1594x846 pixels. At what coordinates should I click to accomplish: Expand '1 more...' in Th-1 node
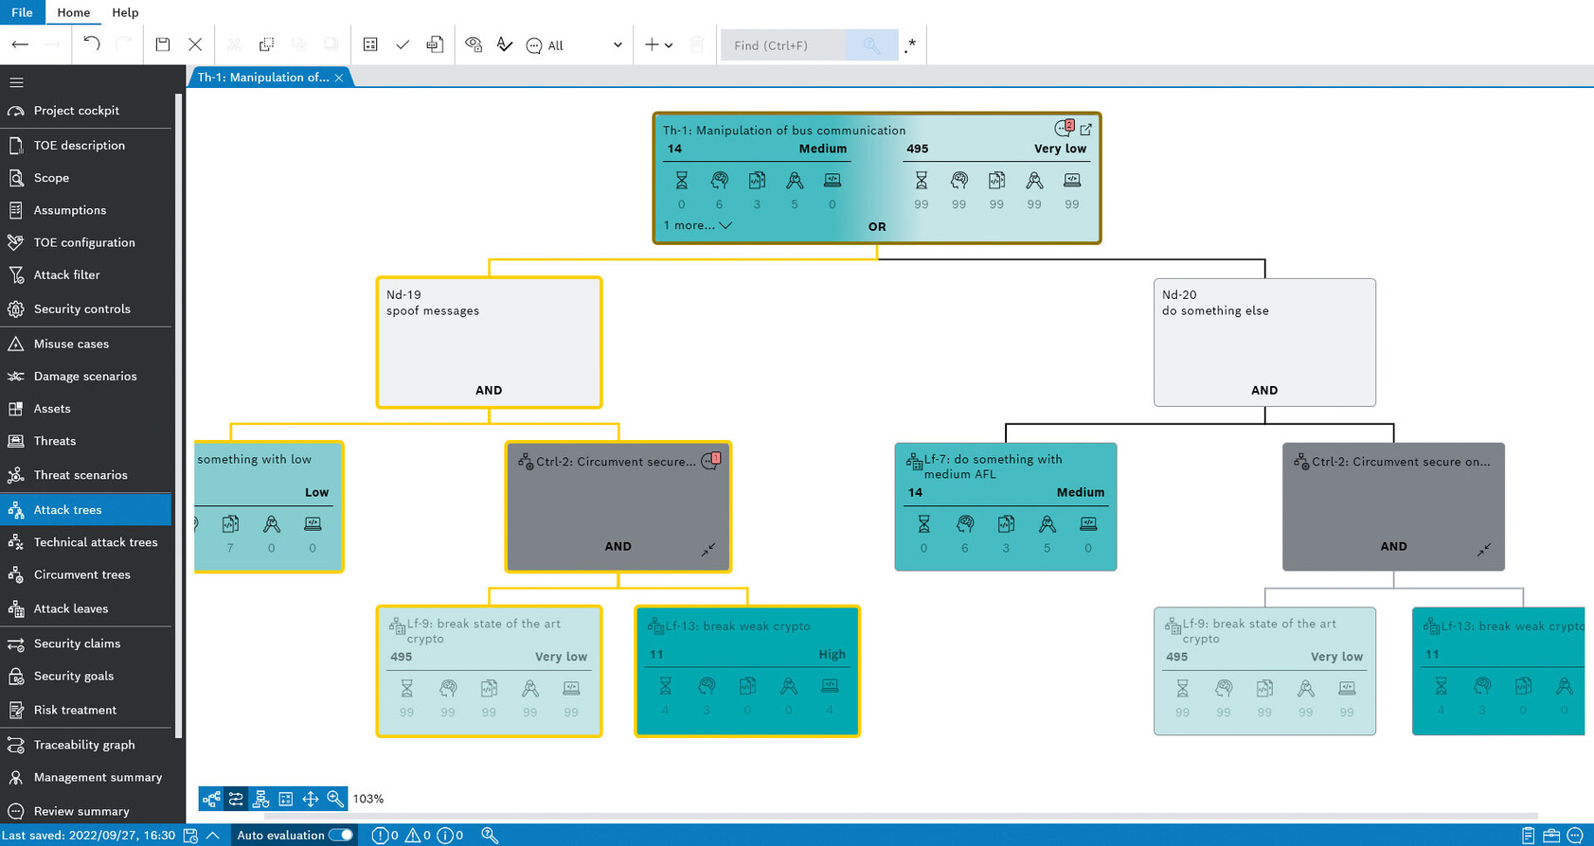pos(697,225)
